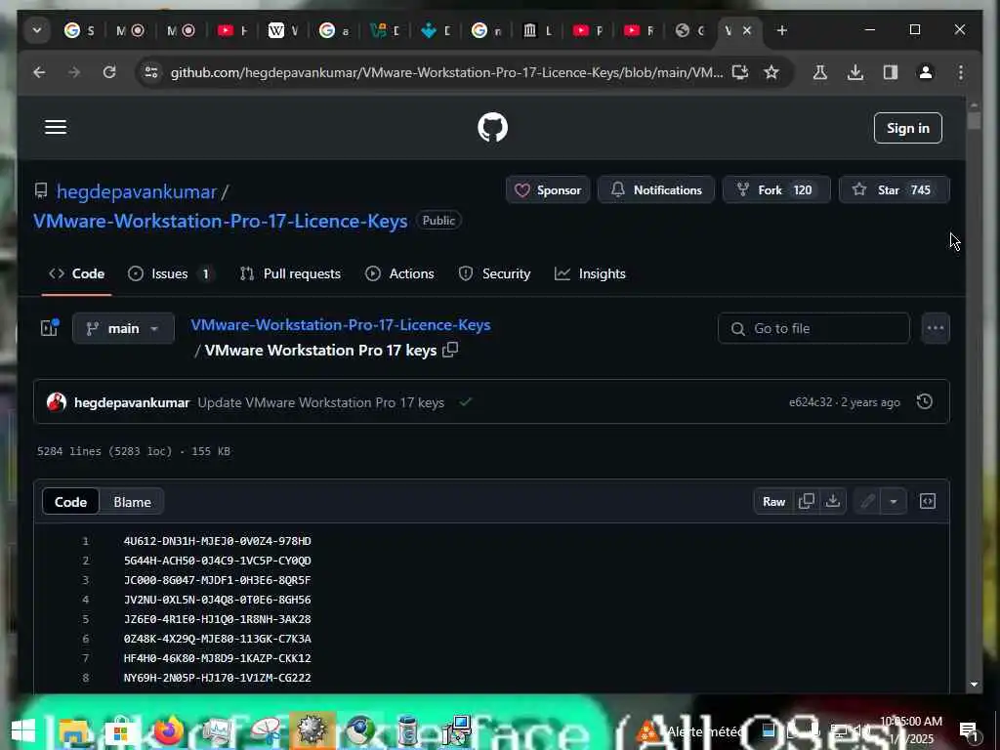Image resolution: width=1000 pixels, height=750 pixels.
Task: Open Chrome Labs flask icon
Action: pyautogui.click(x=820, y=72)
